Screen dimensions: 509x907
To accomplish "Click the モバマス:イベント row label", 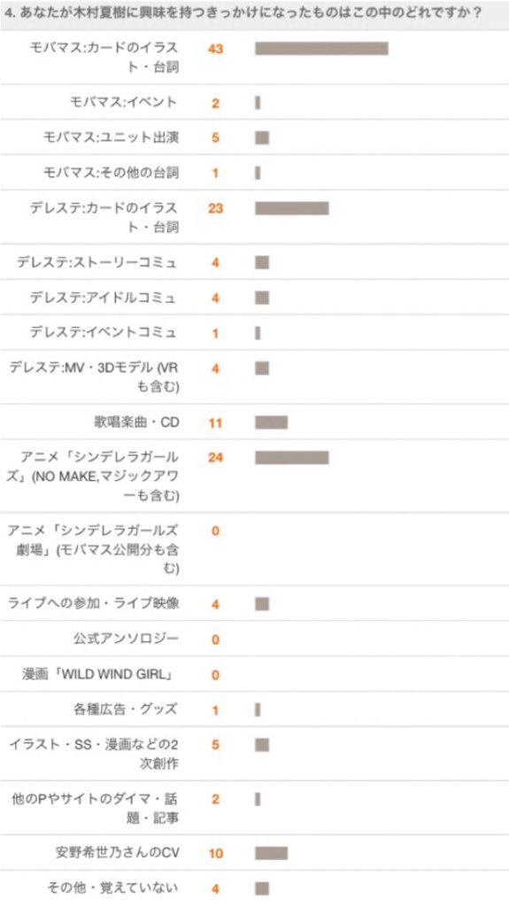I will pyautogui.click(x=123, y=103).
